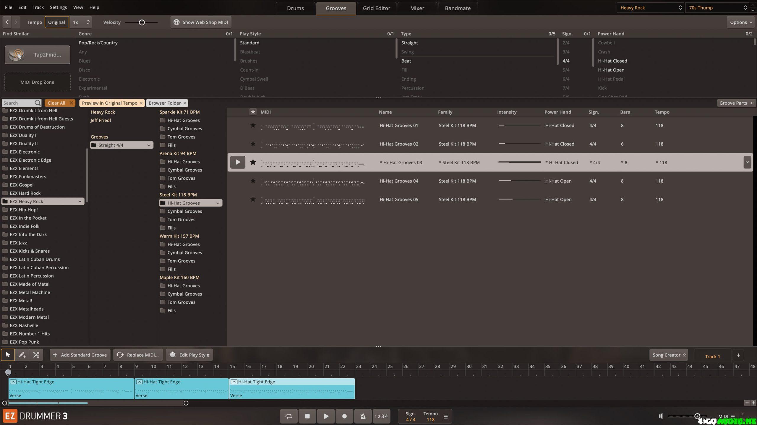The height and width of the screenshot is (425, 757).
Task: Open the Sign/Tempo hamburger menu
Action: coord(446,416)
